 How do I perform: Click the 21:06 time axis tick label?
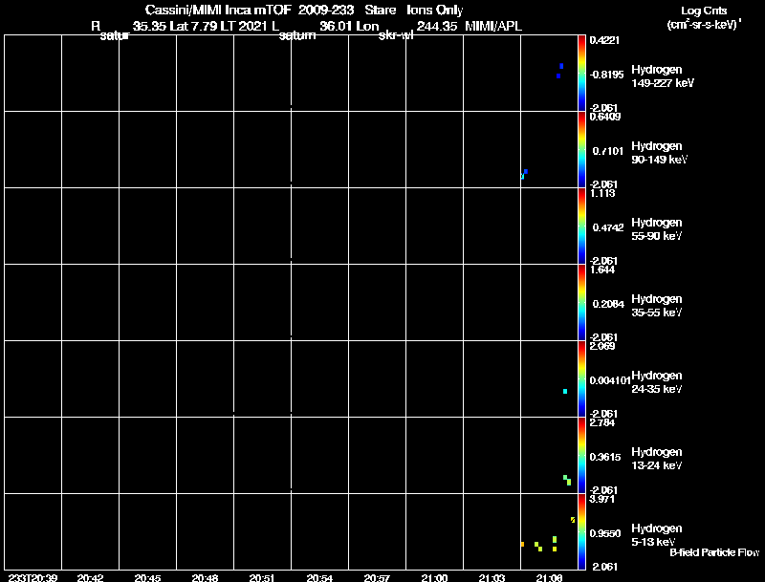click(x=549, y=578)
